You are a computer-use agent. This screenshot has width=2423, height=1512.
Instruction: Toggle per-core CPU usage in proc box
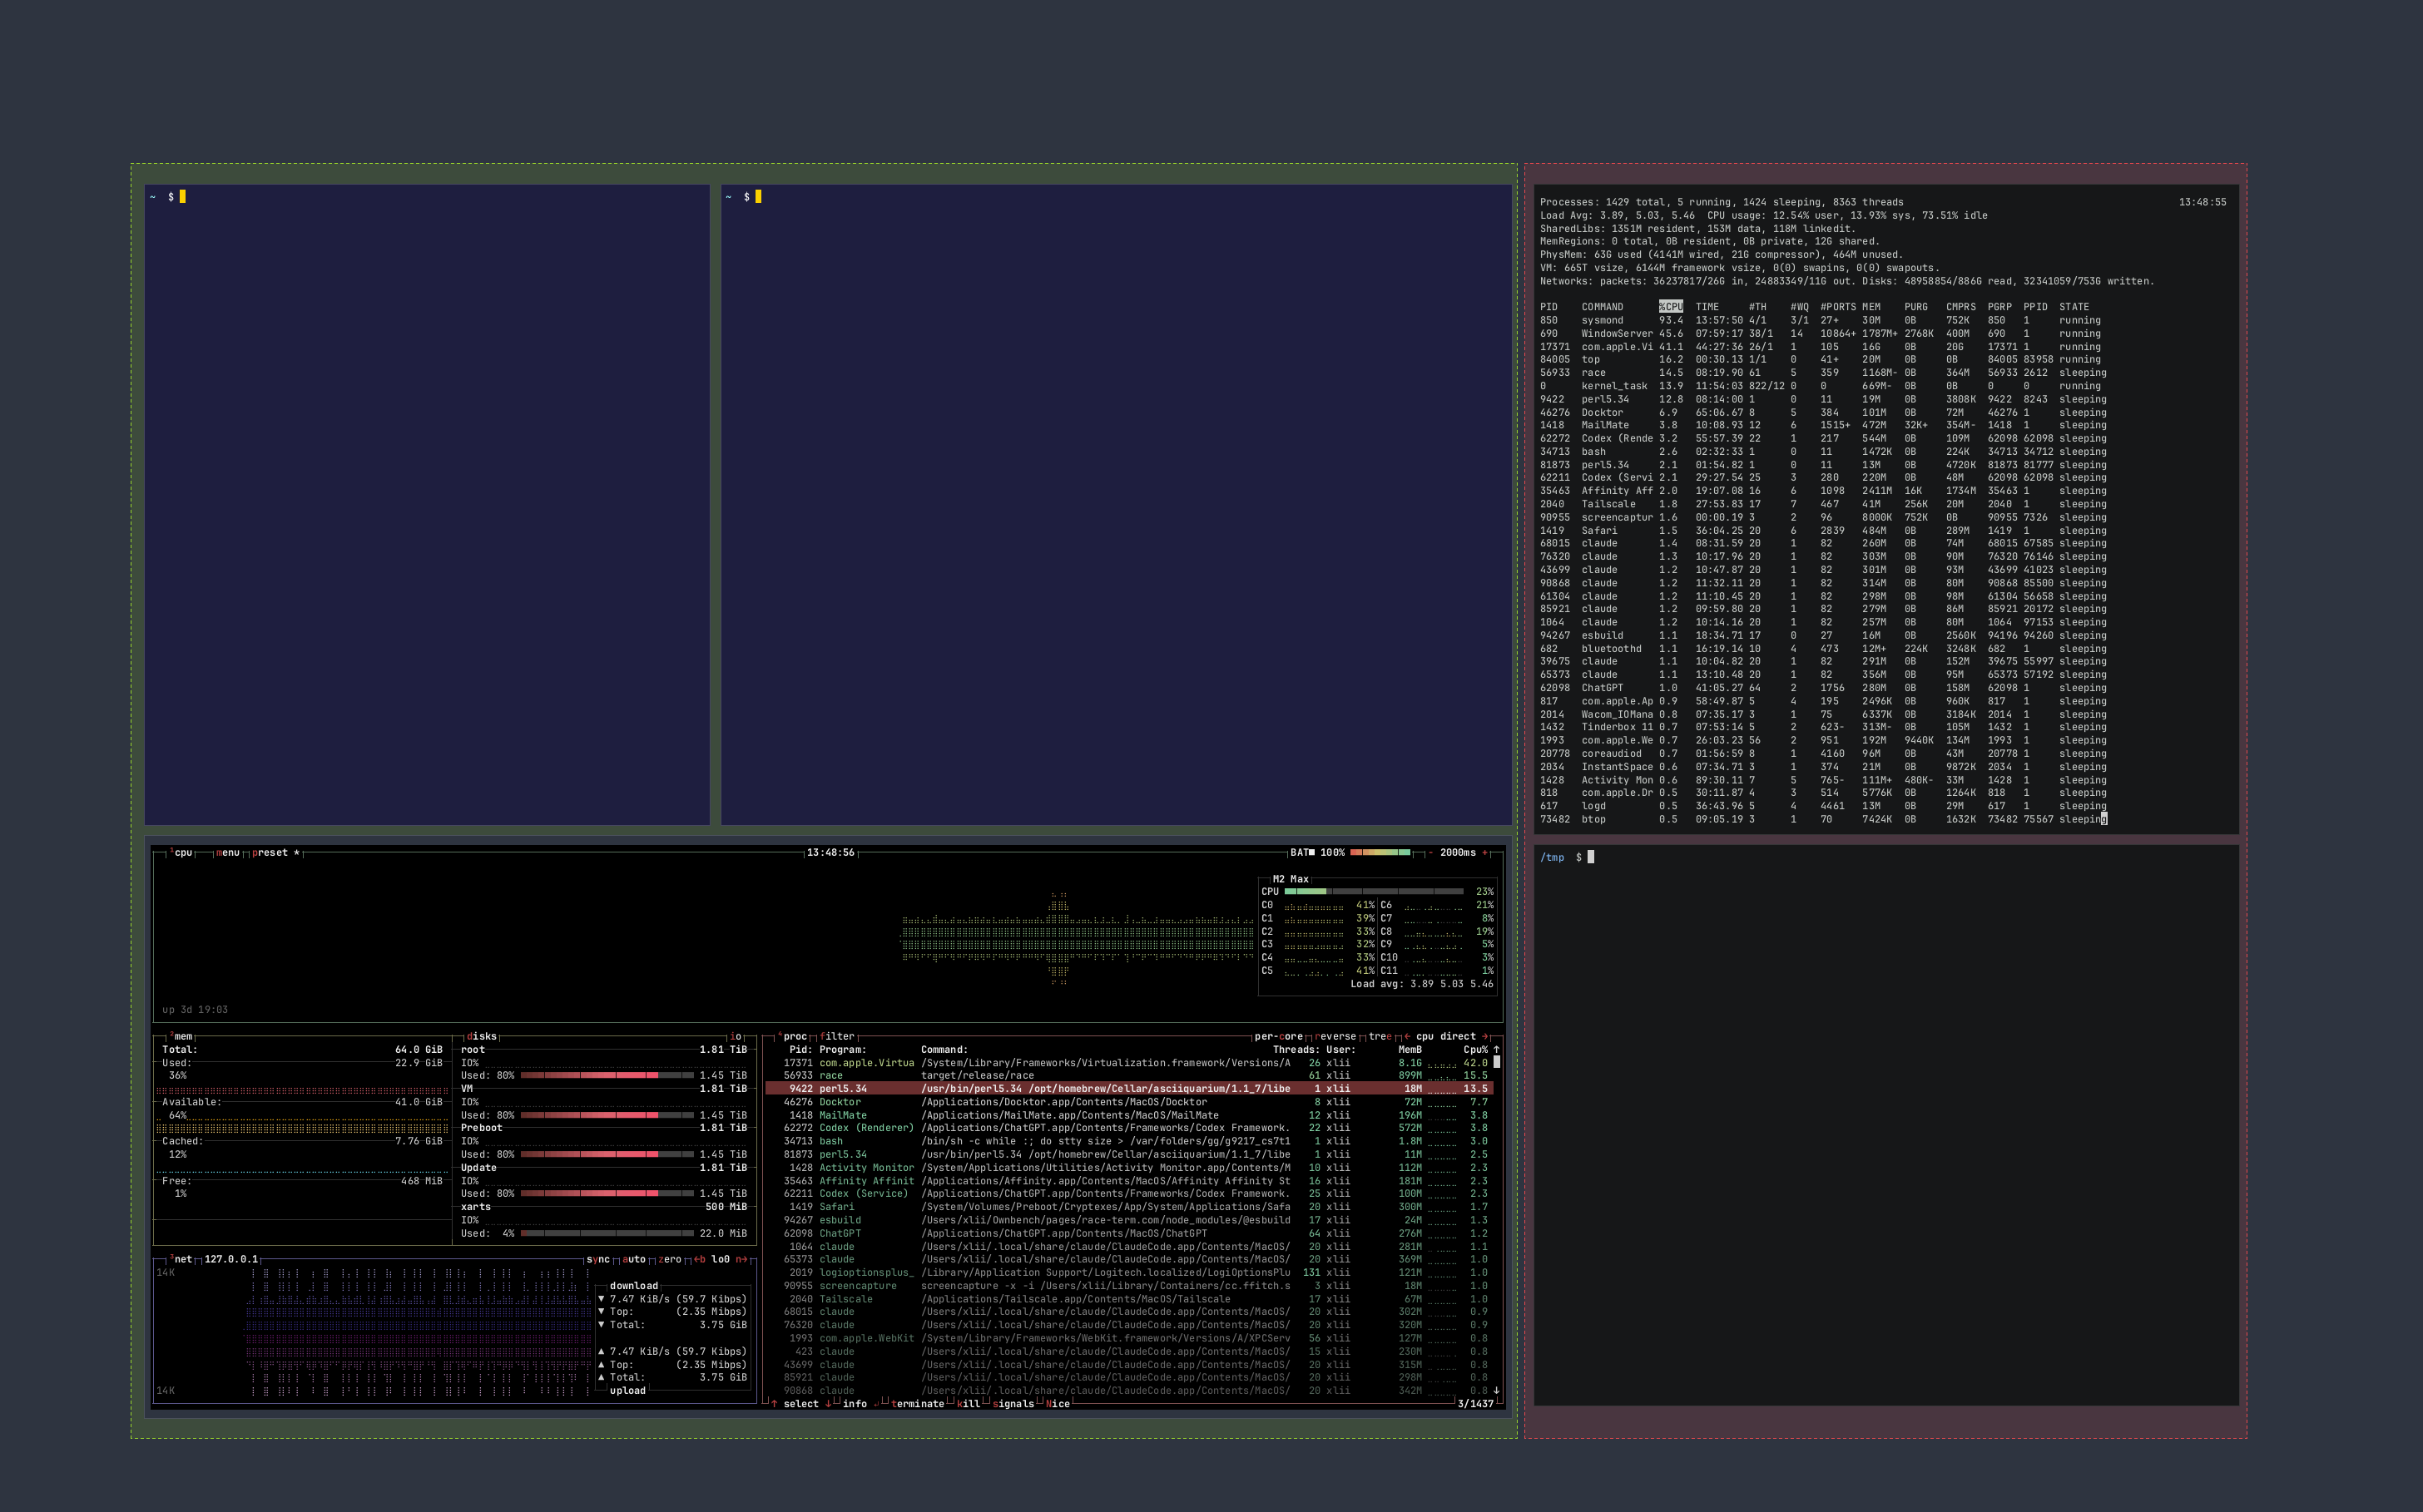pos(1279,1036)
